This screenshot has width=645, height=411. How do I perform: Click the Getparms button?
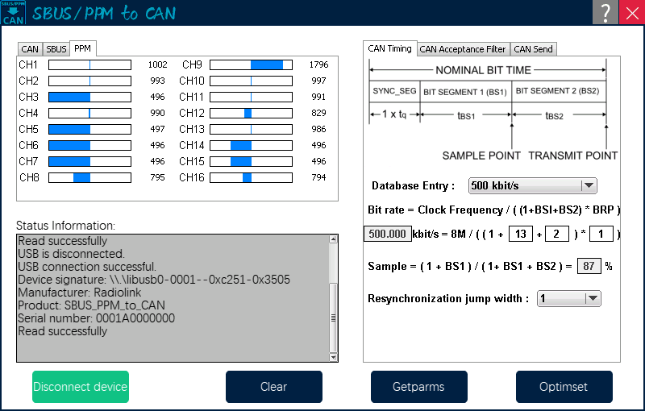[419, 387]
